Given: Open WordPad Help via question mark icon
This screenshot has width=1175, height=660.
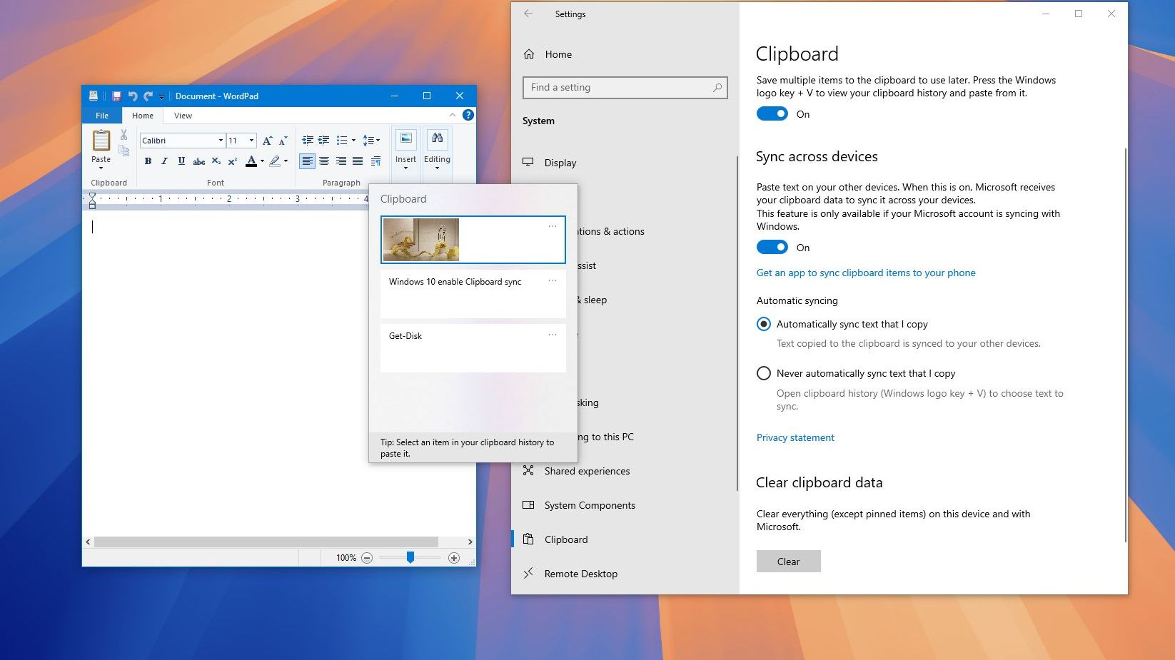Looking at the screenshot, I should [x=468, y=115].
